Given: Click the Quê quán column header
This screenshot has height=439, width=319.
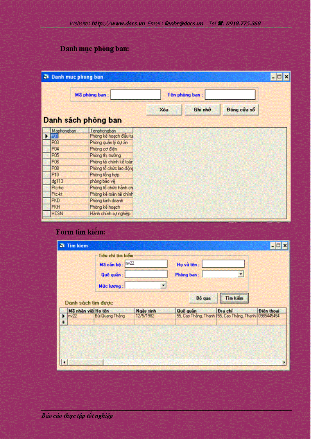Looking at the screenshot, I should pos(195,310).
